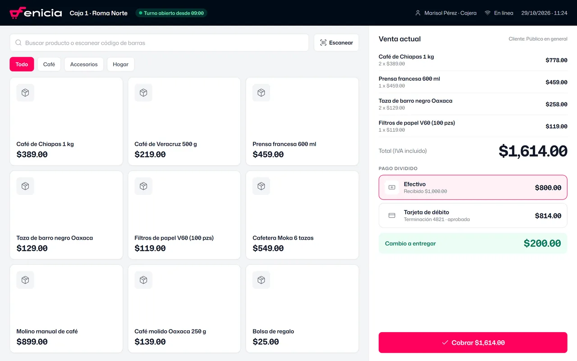Click the Marisol Pérez · Cajera name
Screen dimensions: 577x361
tap(450, 13)
